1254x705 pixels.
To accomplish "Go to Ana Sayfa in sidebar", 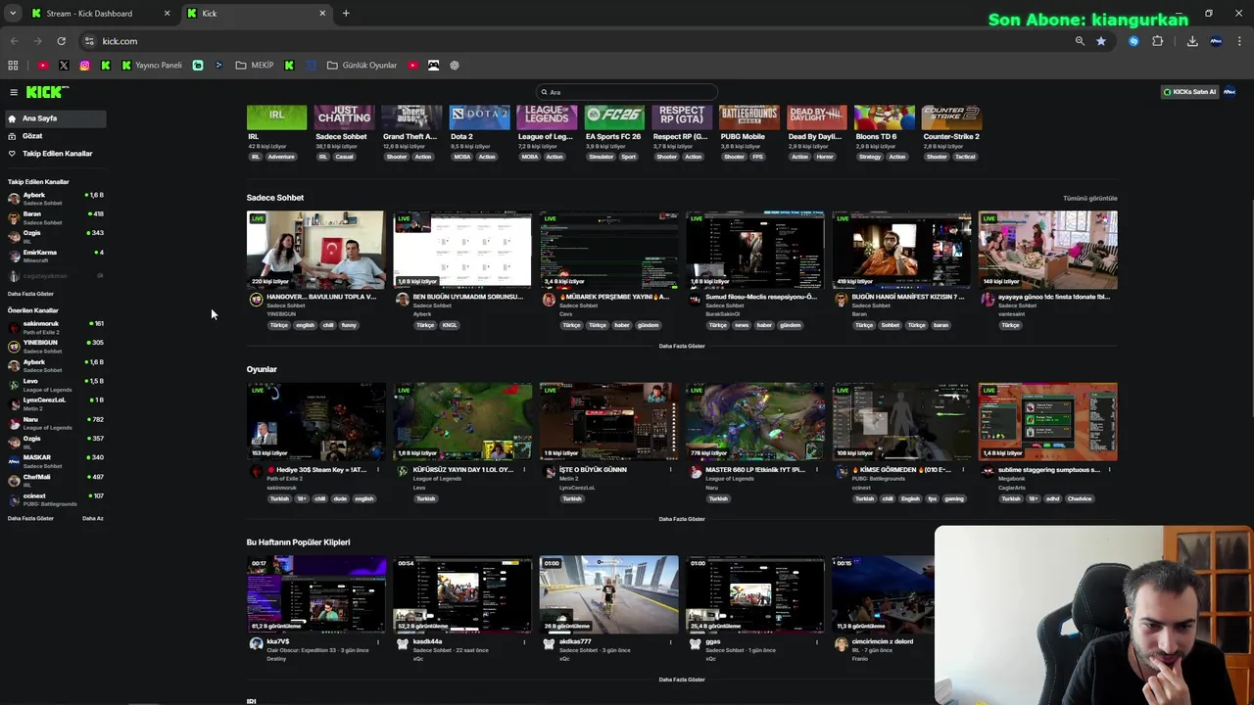I will (55, 118).
